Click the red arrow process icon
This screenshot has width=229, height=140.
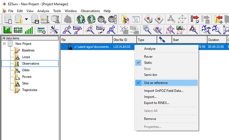click(x=159, y=19)
